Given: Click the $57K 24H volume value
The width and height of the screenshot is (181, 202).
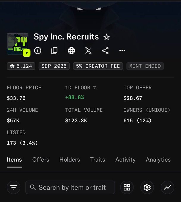Looking at the screenshot, I should click(x=13, y=121).
